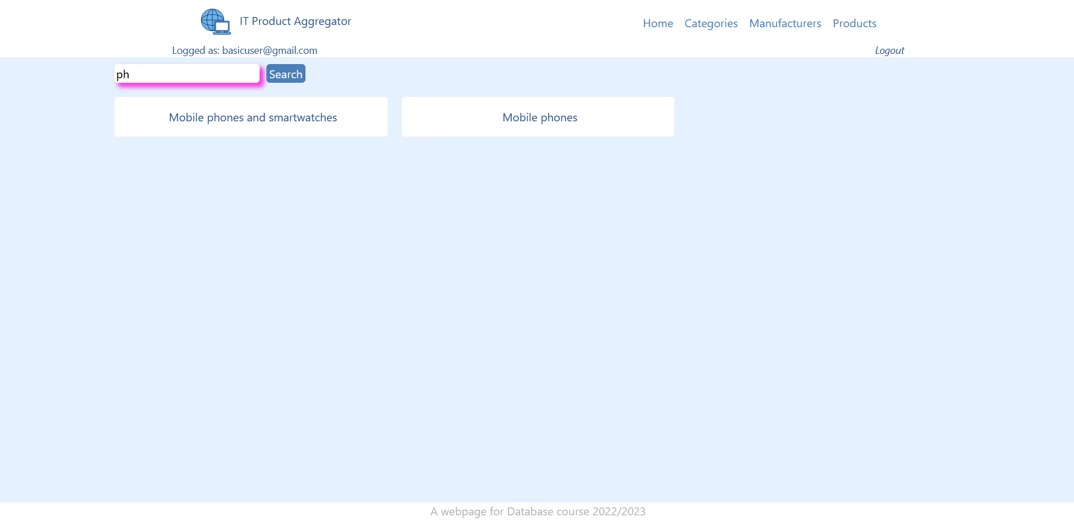The image size is (1074, 521).
Task: Click the 'Logged as: basicuser@gmail.com' text
Action: 244,50
